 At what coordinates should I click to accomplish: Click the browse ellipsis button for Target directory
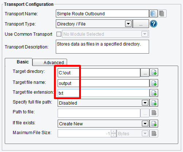(x=145, y=73)
